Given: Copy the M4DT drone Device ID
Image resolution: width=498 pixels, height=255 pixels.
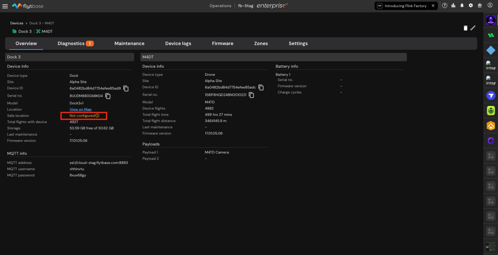Looking at the screenshot, I should tap(261, 87).
